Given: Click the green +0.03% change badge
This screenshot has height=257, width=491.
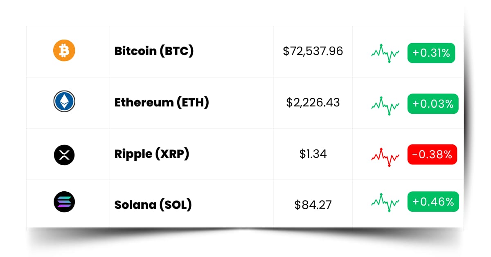Looking at the screenshot, I should (433, 104).
